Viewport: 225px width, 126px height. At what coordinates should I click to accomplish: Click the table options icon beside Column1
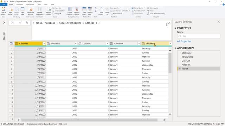click(12, 43)
